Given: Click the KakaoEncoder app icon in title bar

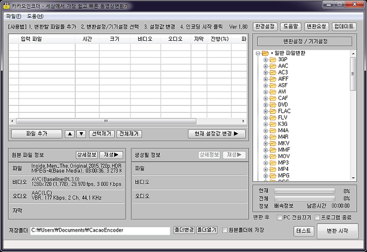Looking at the screenshot, I should [x=7, y=6].
